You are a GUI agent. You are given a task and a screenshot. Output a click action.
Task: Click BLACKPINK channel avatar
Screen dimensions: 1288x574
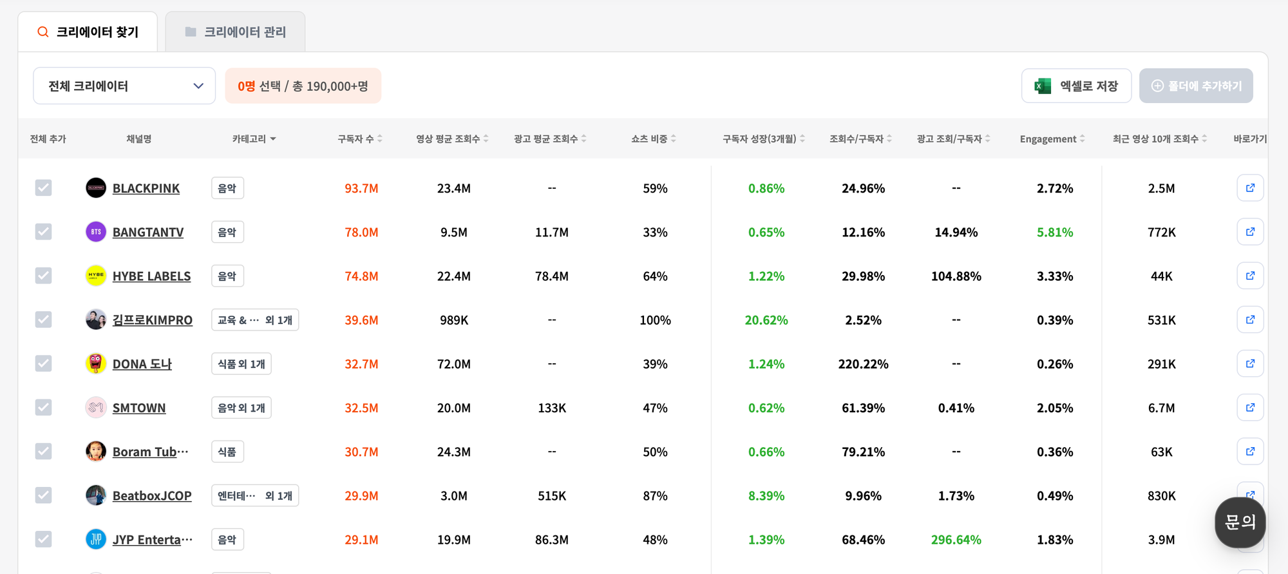click(96, 188)
